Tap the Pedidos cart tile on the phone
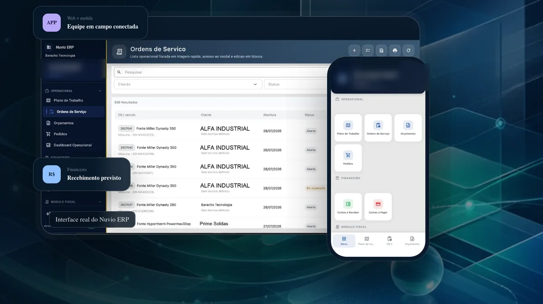The width and height of the screenshot is (543, 304). coord(348,158)
